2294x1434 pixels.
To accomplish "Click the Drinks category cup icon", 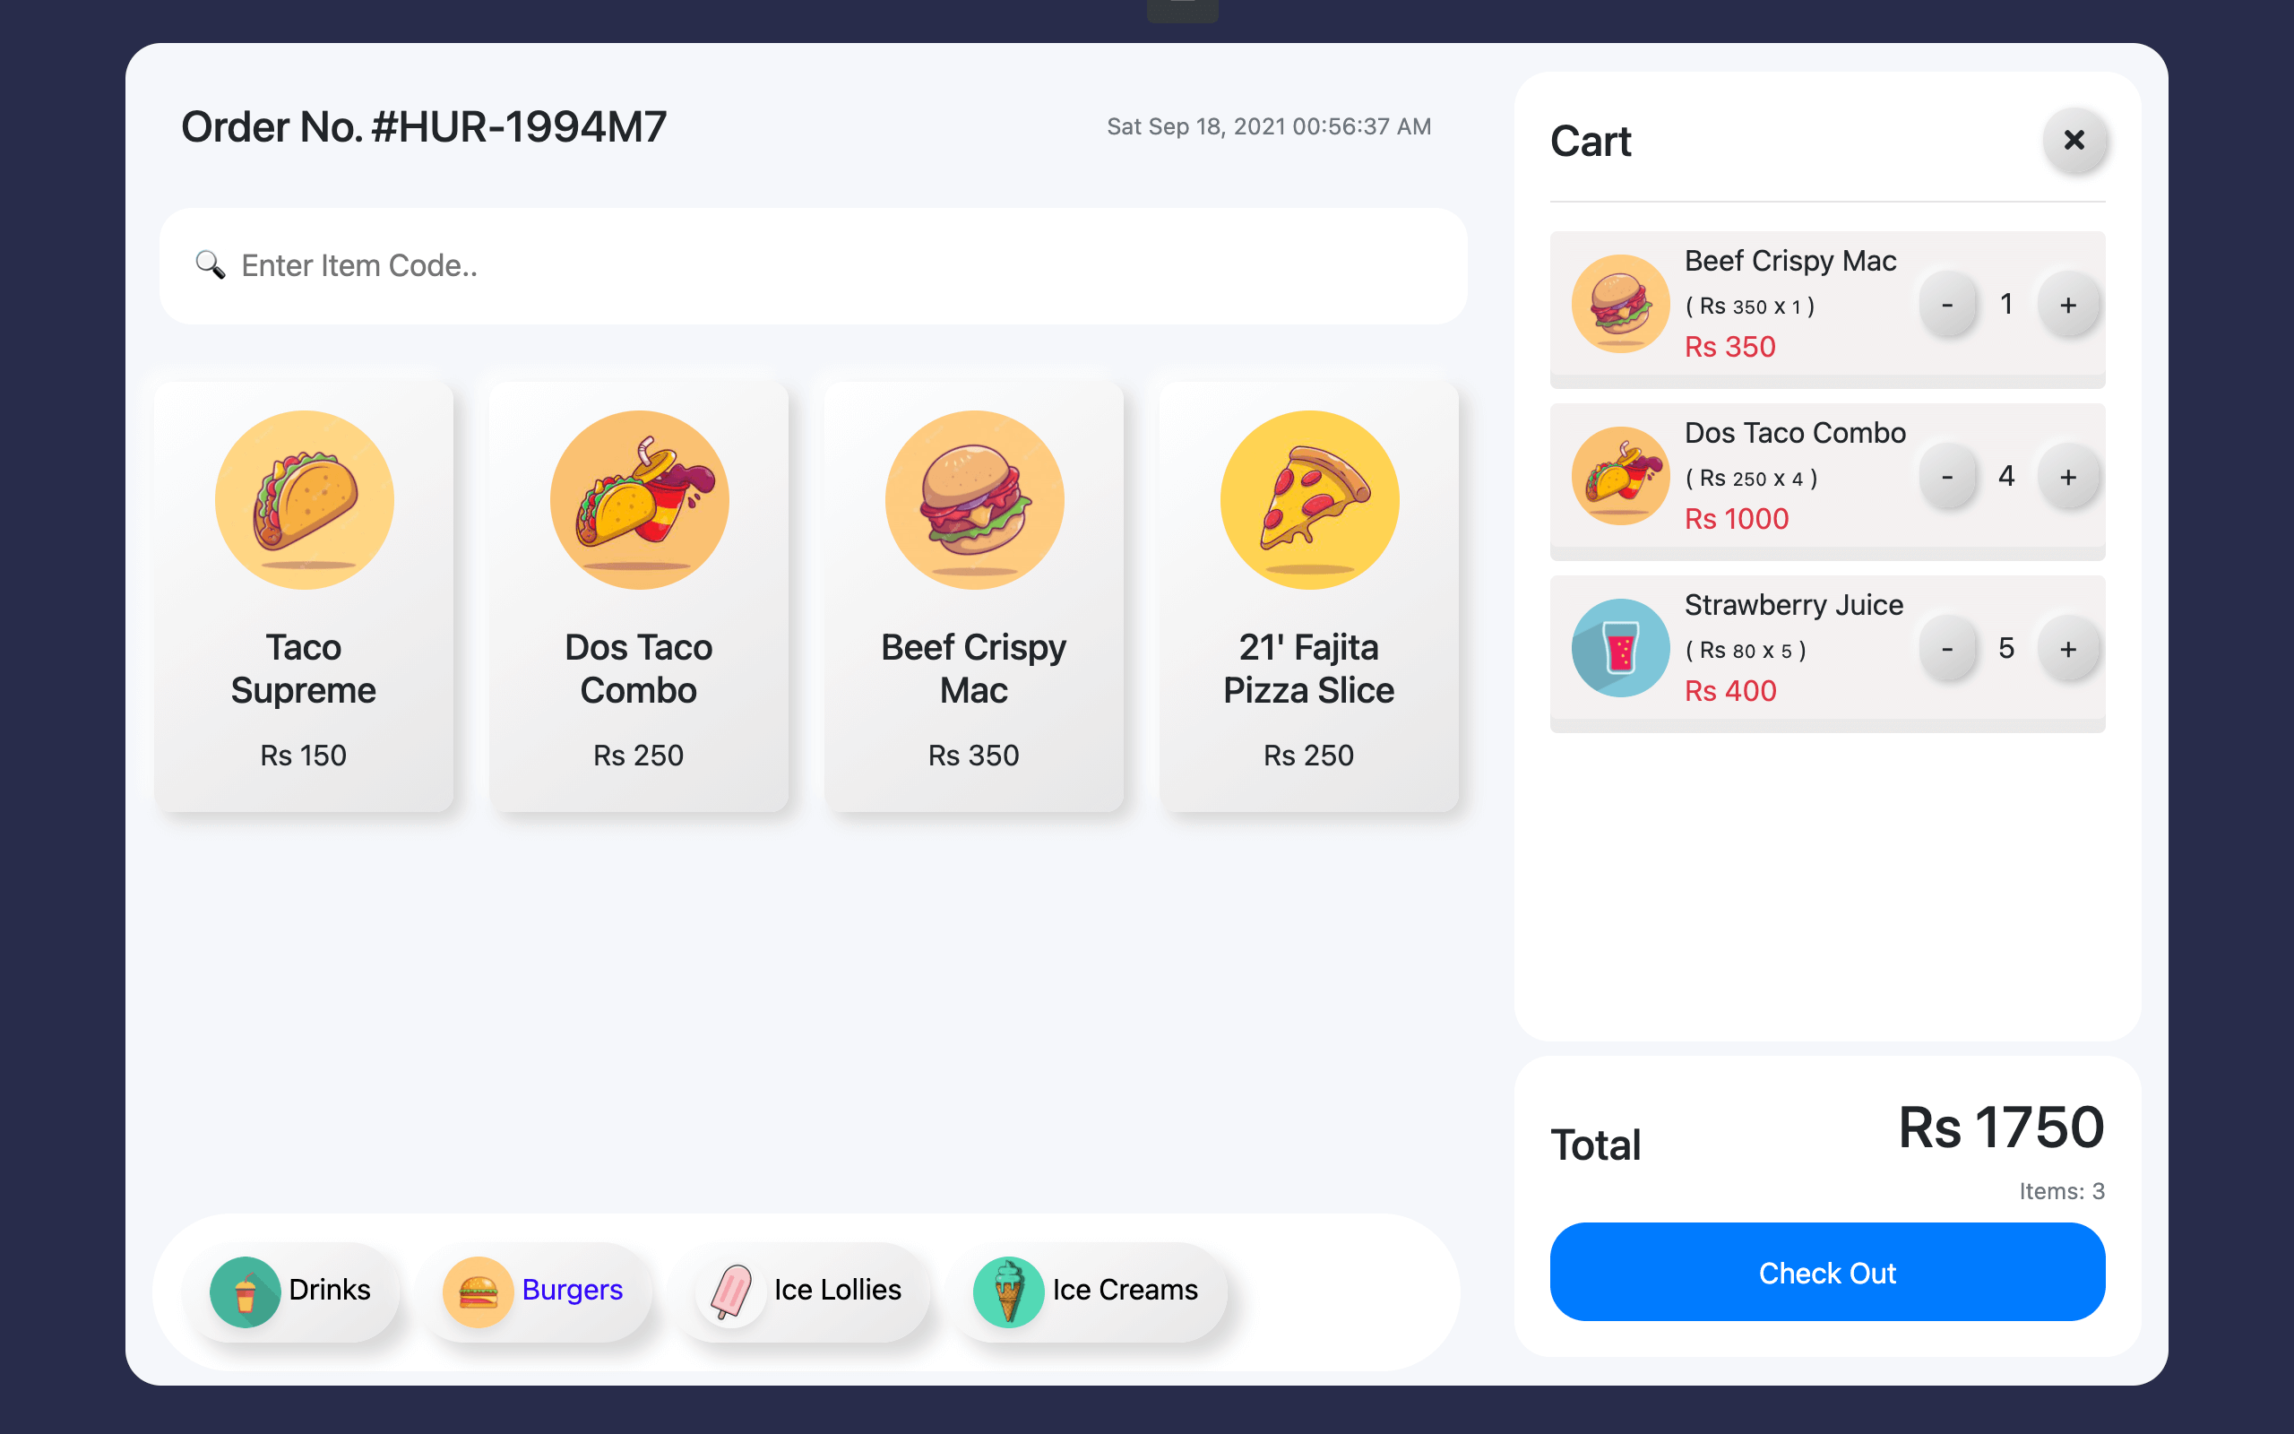I will point(245,1291).
